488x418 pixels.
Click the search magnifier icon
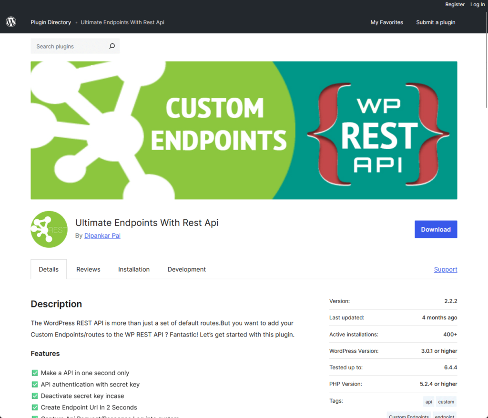[112, 46]
